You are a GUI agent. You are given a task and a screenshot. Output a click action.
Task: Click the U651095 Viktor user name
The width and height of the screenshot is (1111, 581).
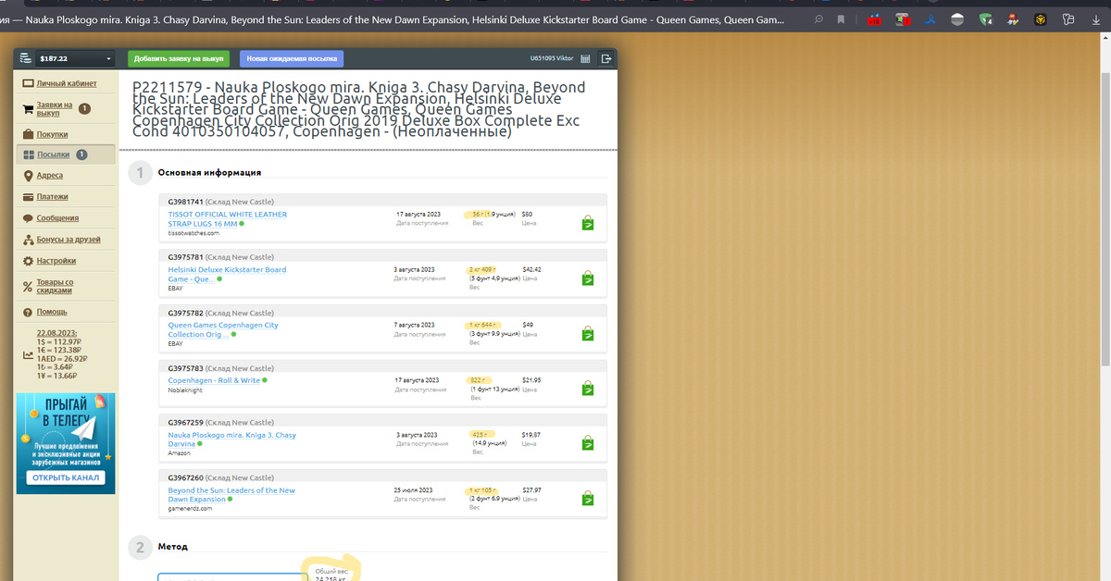point(552,58)
